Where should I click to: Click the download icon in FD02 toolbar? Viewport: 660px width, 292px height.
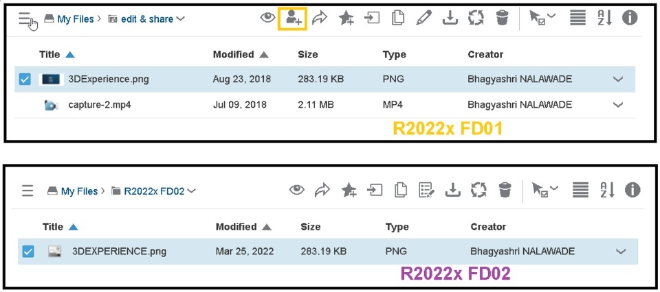pyautogui.click(x=452, y=191)
